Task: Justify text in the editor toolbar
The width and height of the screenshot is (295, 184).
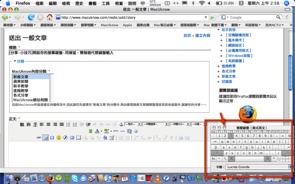Action: [x=62, y=124]
